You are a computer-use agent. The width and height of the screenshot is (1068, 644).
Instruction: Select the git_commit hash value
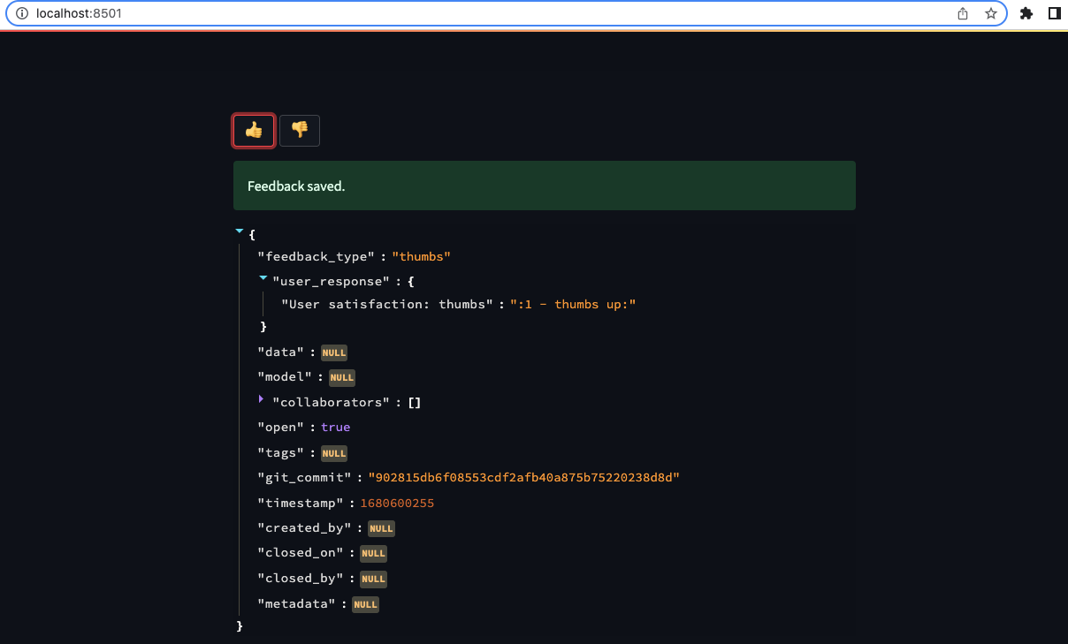[x=523, y=477]
